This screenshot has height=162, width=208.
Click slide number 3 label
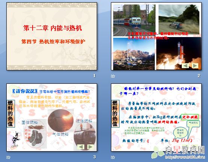[94, 157]
